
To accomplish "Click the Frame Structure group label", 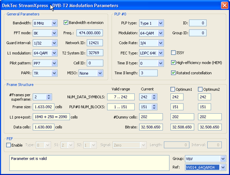I will (x=20, y=85).
